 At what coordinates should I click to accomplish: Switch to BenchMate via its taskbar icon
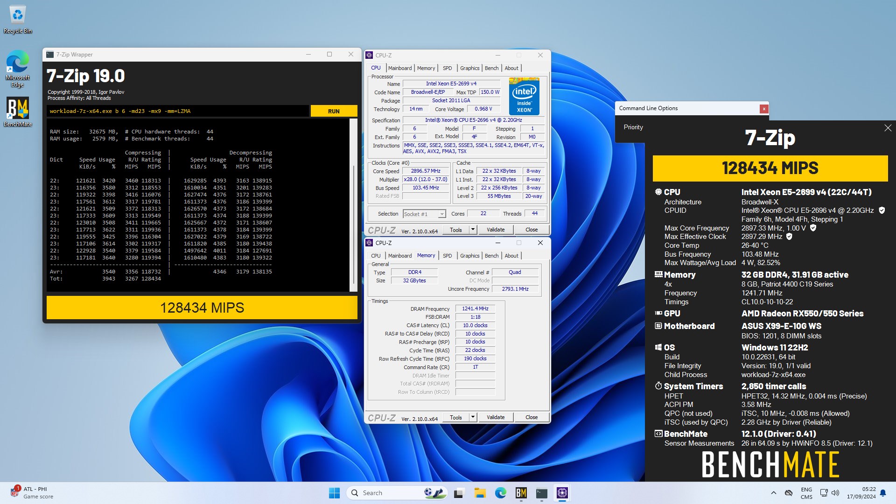(521, 493)
